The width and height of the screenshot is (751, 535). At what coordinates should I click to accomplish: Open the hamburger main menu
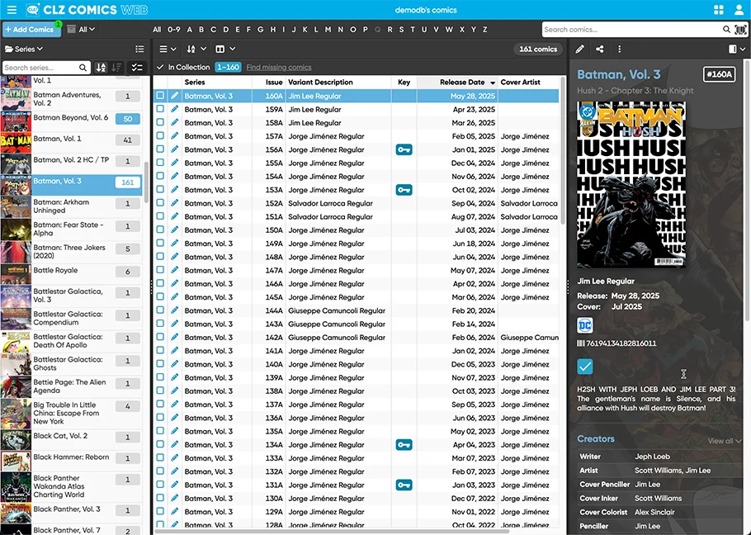click(x=12, y=10)
